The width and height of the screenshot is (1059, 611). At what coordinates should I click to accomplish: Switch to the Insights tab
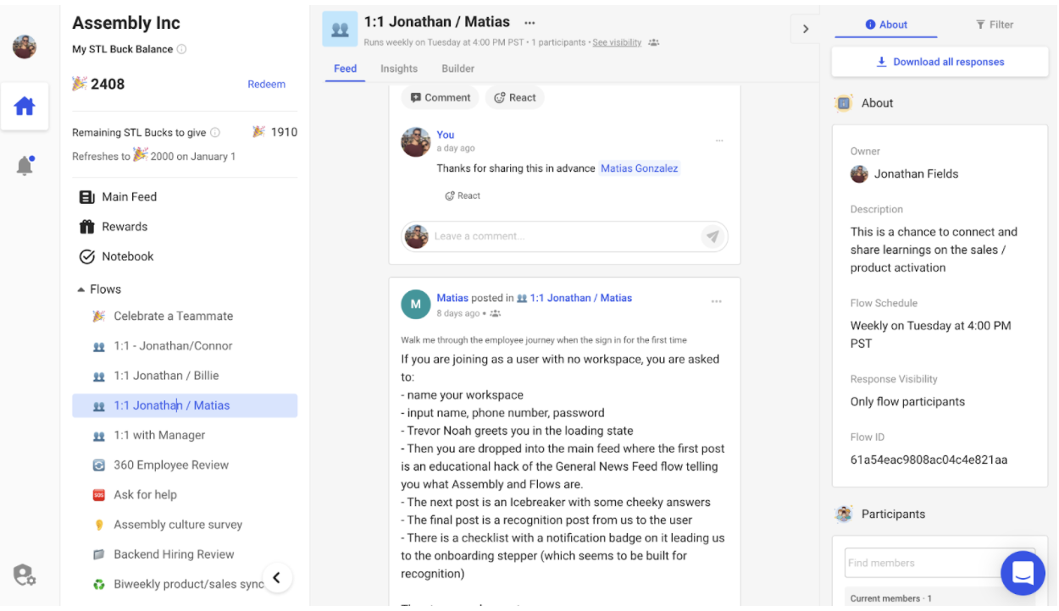399,69
